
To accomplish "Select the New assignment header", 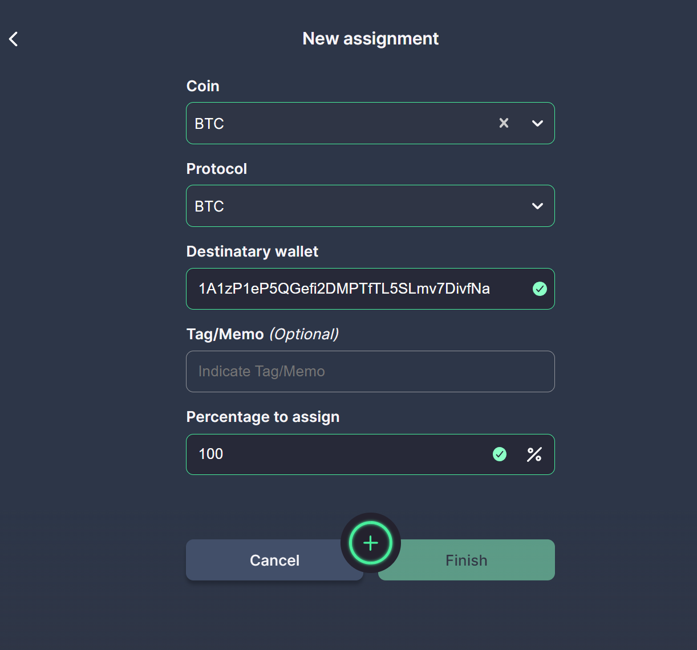I will pos(370,38).
